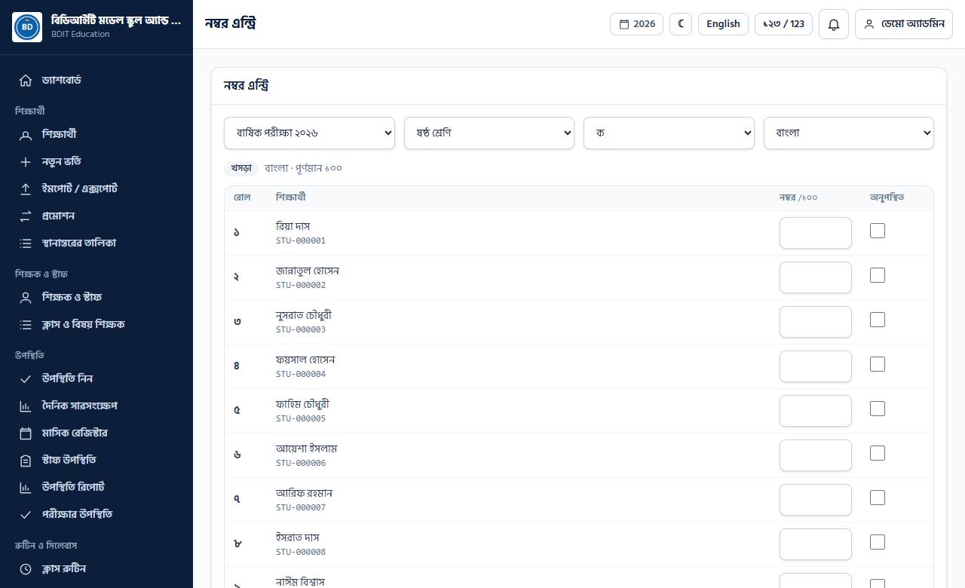This screenshot has height=588, width=965.
Task: Open the 2026 year selector
Action: tap(637, 24)
